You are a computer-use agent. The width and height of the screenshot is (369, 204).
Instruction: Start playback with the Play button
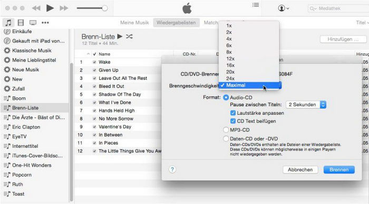pos(50,8)
